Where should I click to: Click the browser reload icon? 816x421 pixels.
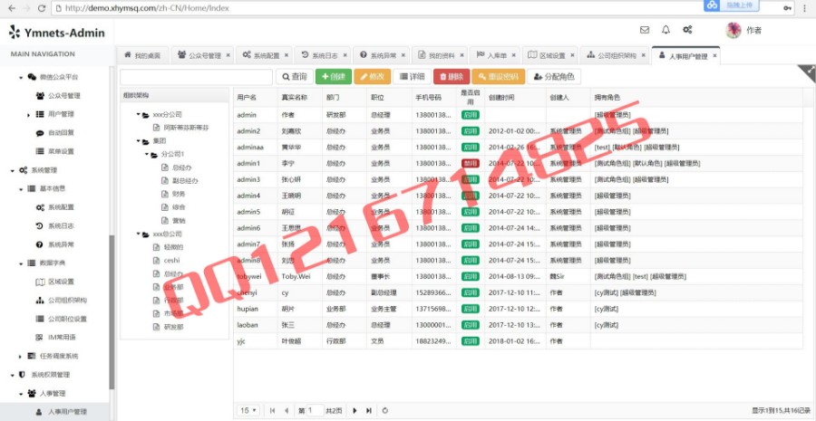(x=43, y=8)
